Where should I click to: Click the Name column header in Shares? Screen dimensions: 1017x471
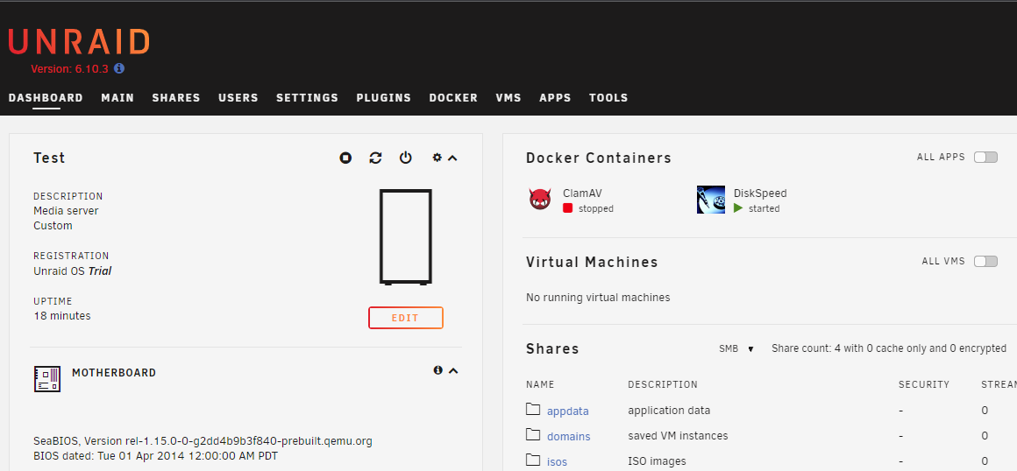pyautogui.click(x=540, y=384)
